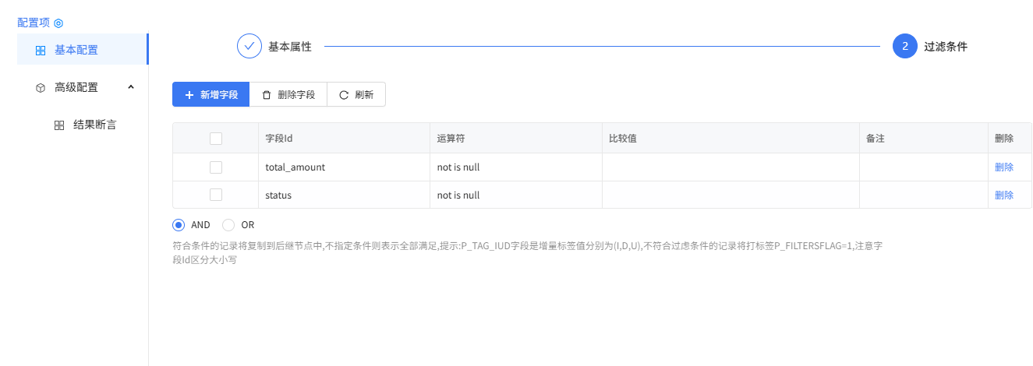Go to the 基本属性 step label

click(290, 47)
